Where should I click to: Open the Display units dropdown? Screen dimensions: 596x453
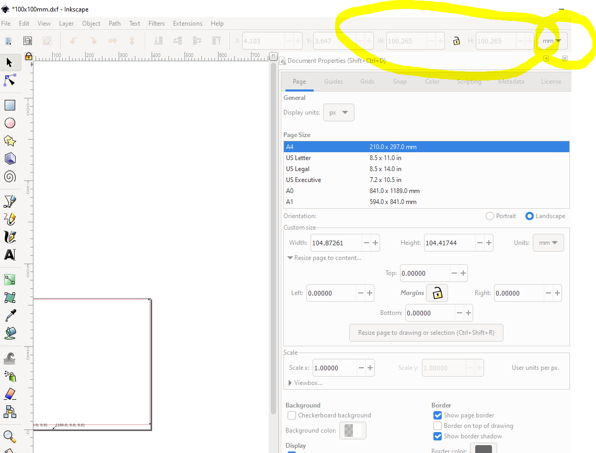(339, 112)
